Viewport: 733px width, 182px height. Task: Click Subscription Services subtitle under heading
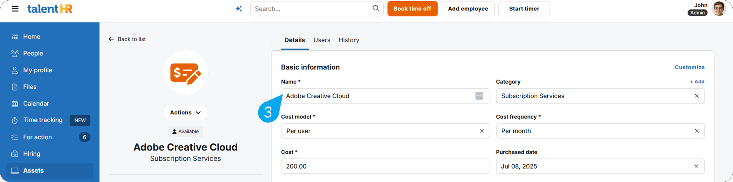185,158
